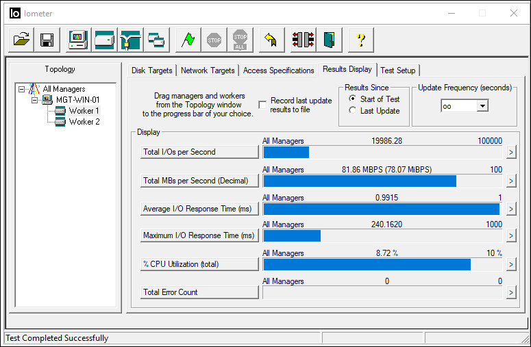This screenshot has height=347, width=531.
Task: Open the Access Specifications tab
Action: click(x=278, y=70)
